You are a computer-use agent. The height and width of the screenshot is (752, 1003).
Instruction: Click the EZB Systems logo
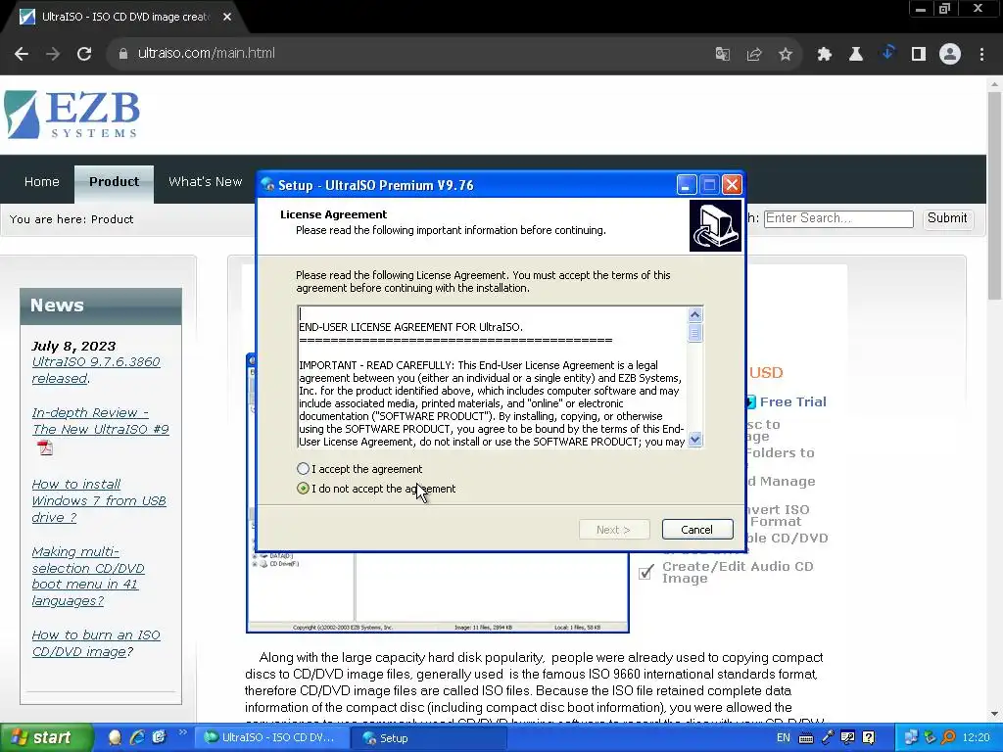click(72, 115)
